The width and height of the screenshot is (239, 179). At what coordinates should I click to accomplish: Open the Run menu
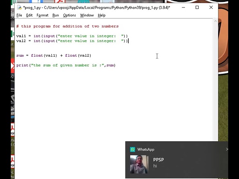[56, 15]
